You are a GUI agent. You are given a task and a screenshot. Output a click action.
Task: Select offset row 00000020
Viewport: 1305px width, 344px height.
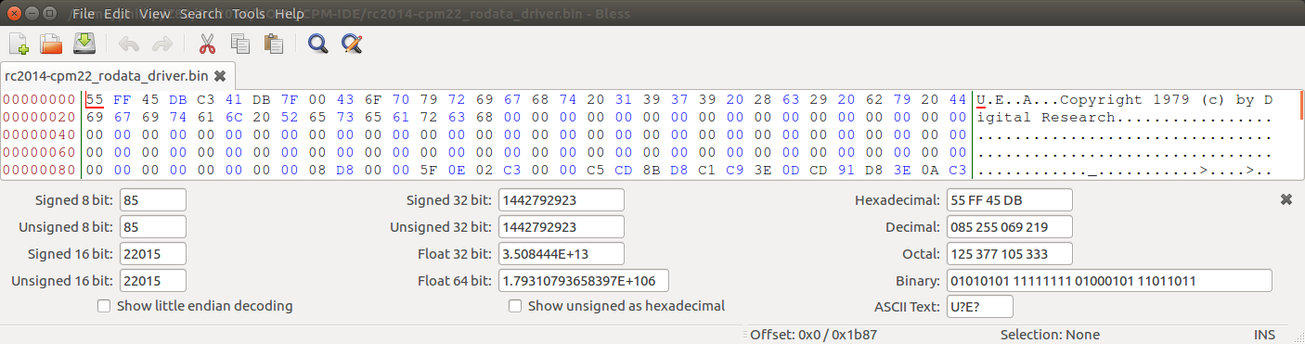coord(39,118)
